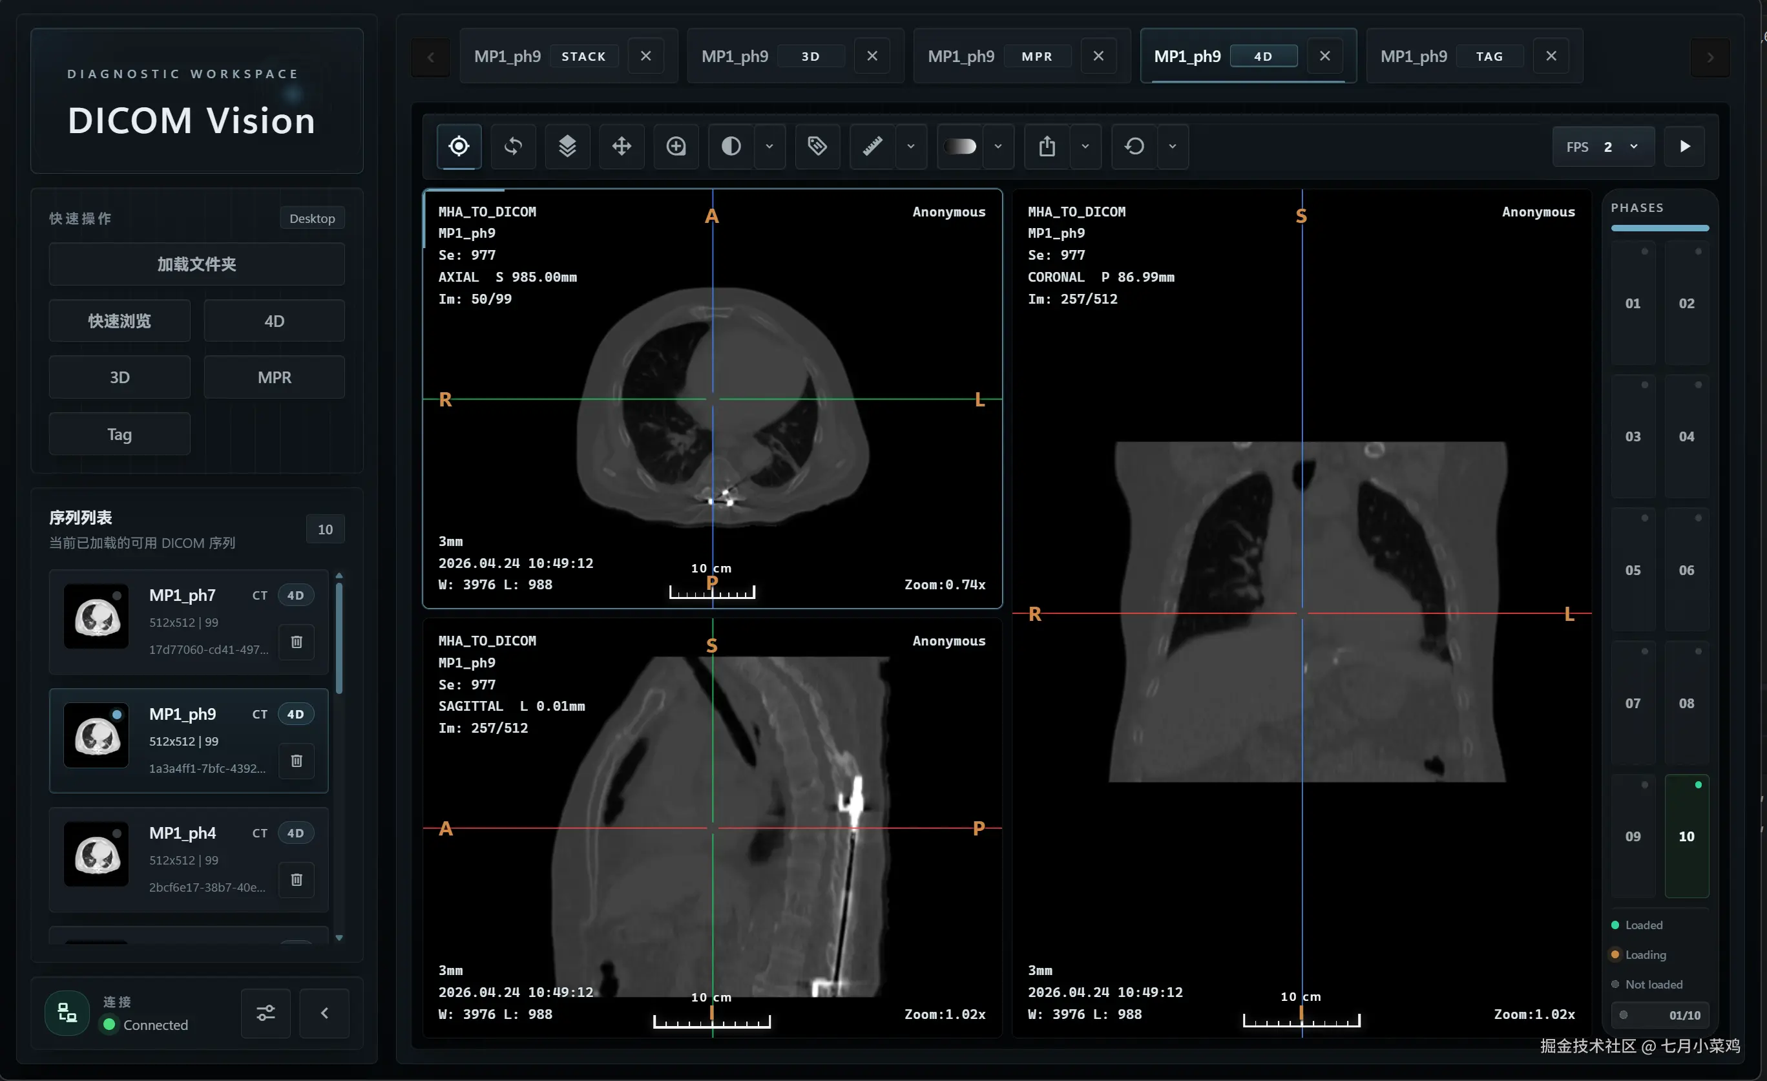Choose the pan move tool
1767x1081 pixels.
coord(622,146)
